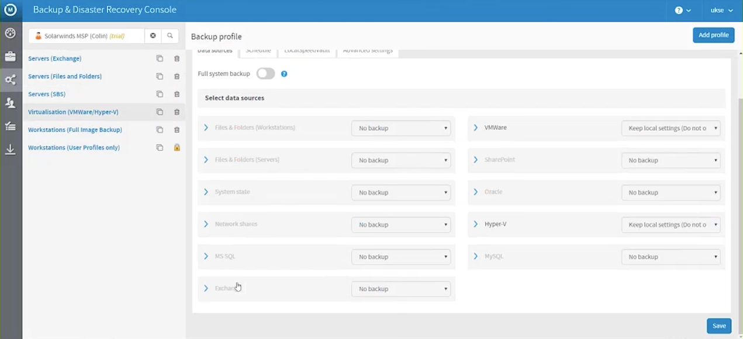Delete the Servers (Files and Folders) profile
This screenshot has width=743, height=339.
(177, 76)
